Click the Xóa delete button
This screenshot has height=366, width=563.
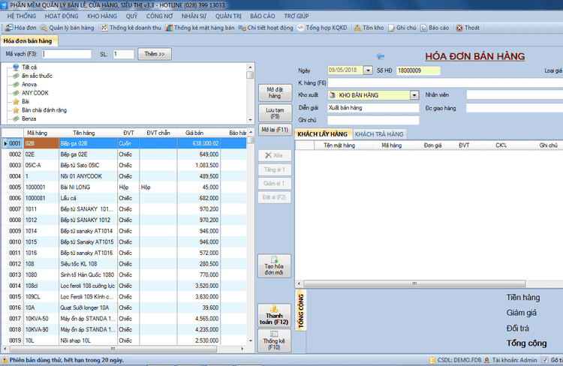[x=274, y=155]
